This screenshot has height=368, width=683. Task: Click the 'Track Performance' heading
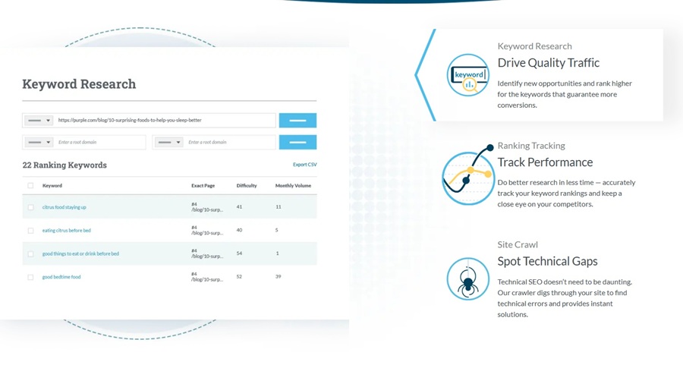point(545,162)
